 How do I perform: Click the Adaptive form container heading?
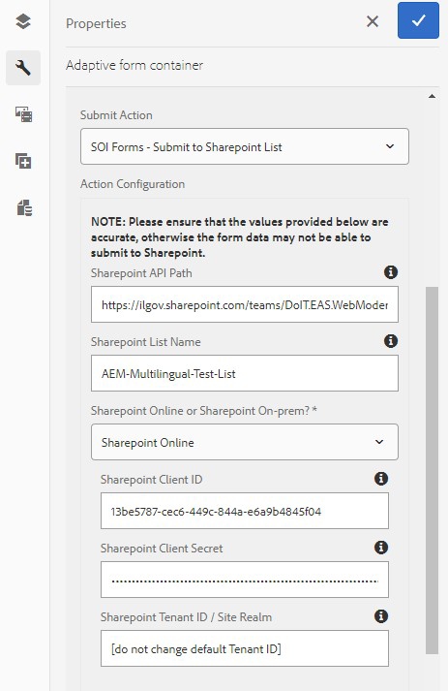point(134,65)
